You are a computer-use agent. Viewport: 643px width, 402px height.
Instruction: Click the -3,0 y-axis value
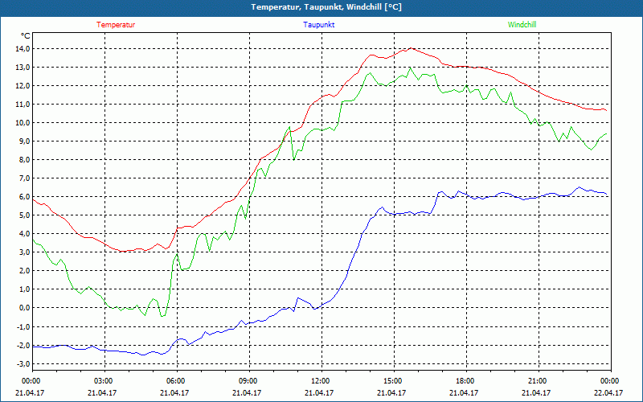[23, 364]
